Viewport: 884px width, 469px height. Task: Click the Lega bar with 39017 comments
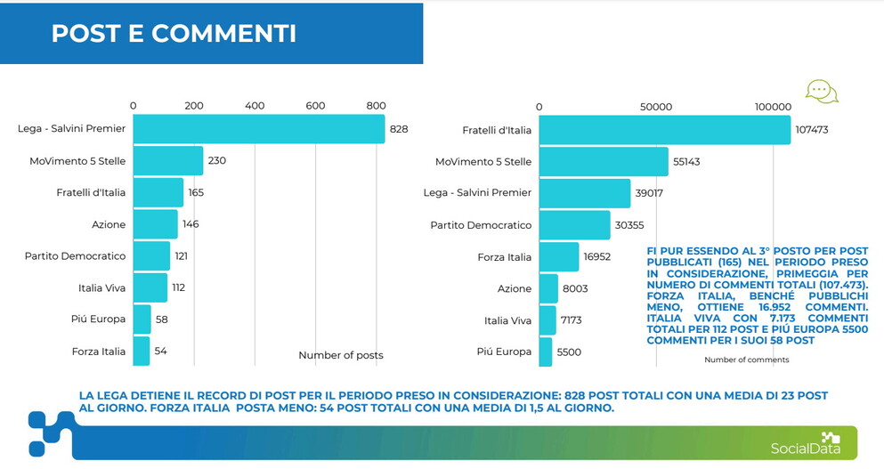tap(584, 193)
